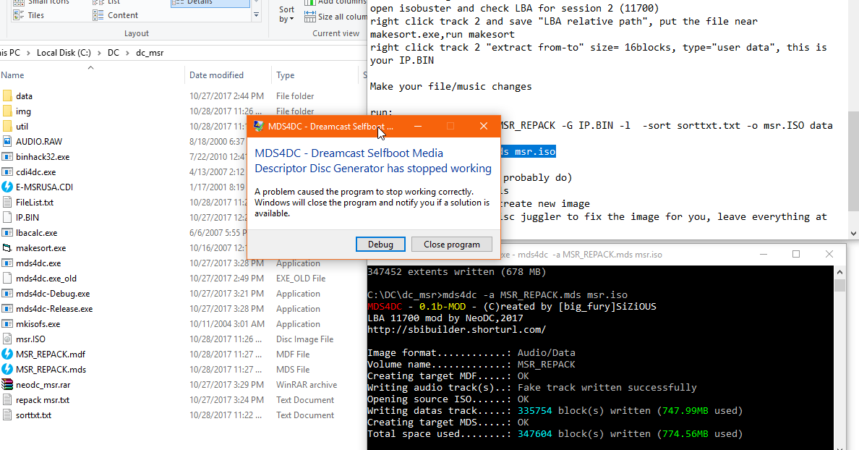Select FileList.txt document icon
Image resolution: width=859 pixels, height=450 pixels.
click(7, 203)
